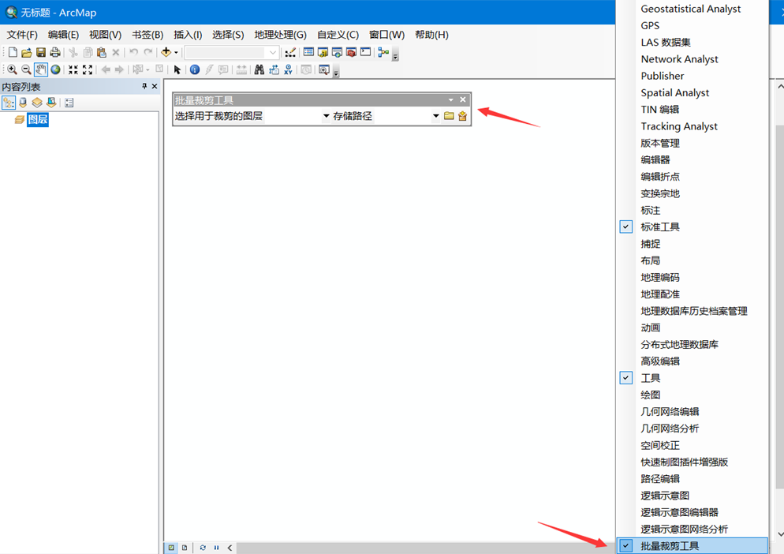Open an existing map file

tap(27, 53)
